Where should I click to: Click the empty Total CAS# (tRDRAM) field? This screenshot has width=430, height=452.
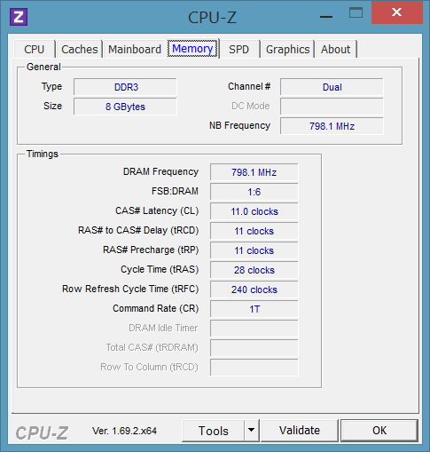coord(254,348)
